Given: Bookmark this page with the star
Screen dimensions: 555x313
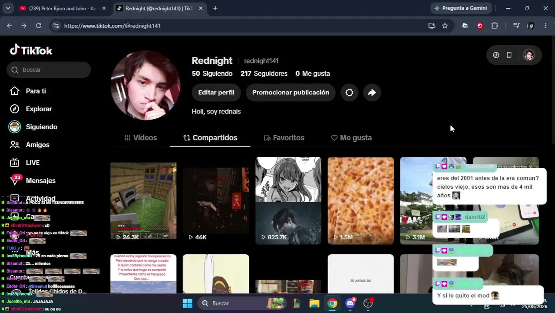Looking at the screenshot, I should point(445,26).
